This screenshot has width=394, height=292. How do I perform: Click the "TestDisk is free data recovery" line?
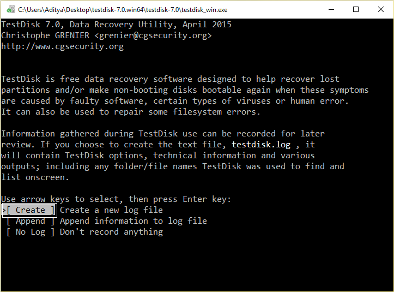tap(170, 79)
